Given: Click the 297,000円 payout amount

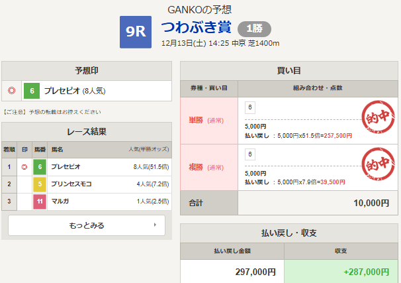Looking at the screenshot, I should tap(255, 272).
